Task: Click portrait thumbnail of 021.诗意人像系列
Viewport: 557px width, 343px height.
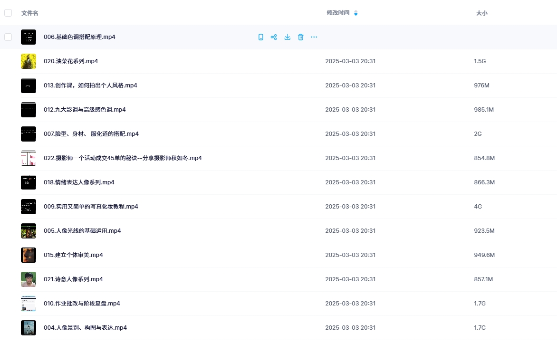Action: [x=29, y=279]
